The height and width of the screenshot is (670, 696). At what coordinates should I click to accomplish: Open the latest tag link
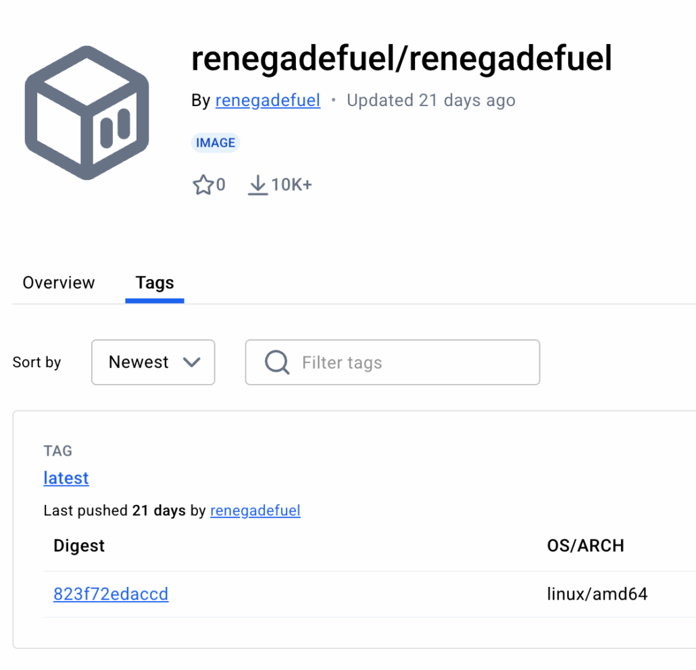[66, 478]
